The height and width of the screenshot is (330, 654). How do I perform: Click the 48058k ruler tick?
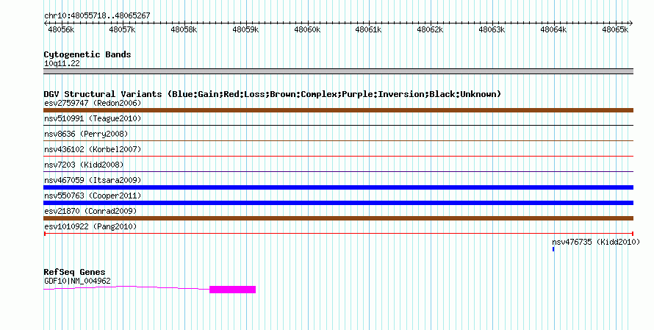(x=184, y=29)
